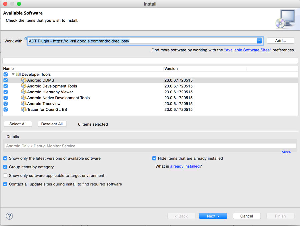
Task: Toggle Contact all update sites checkbox
Action: pos(5,184)
